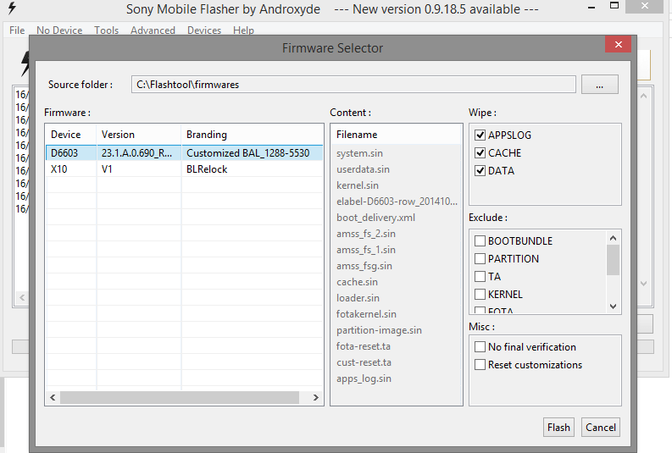
Task: Select fotakernel.sin entry
Action: 366,314
